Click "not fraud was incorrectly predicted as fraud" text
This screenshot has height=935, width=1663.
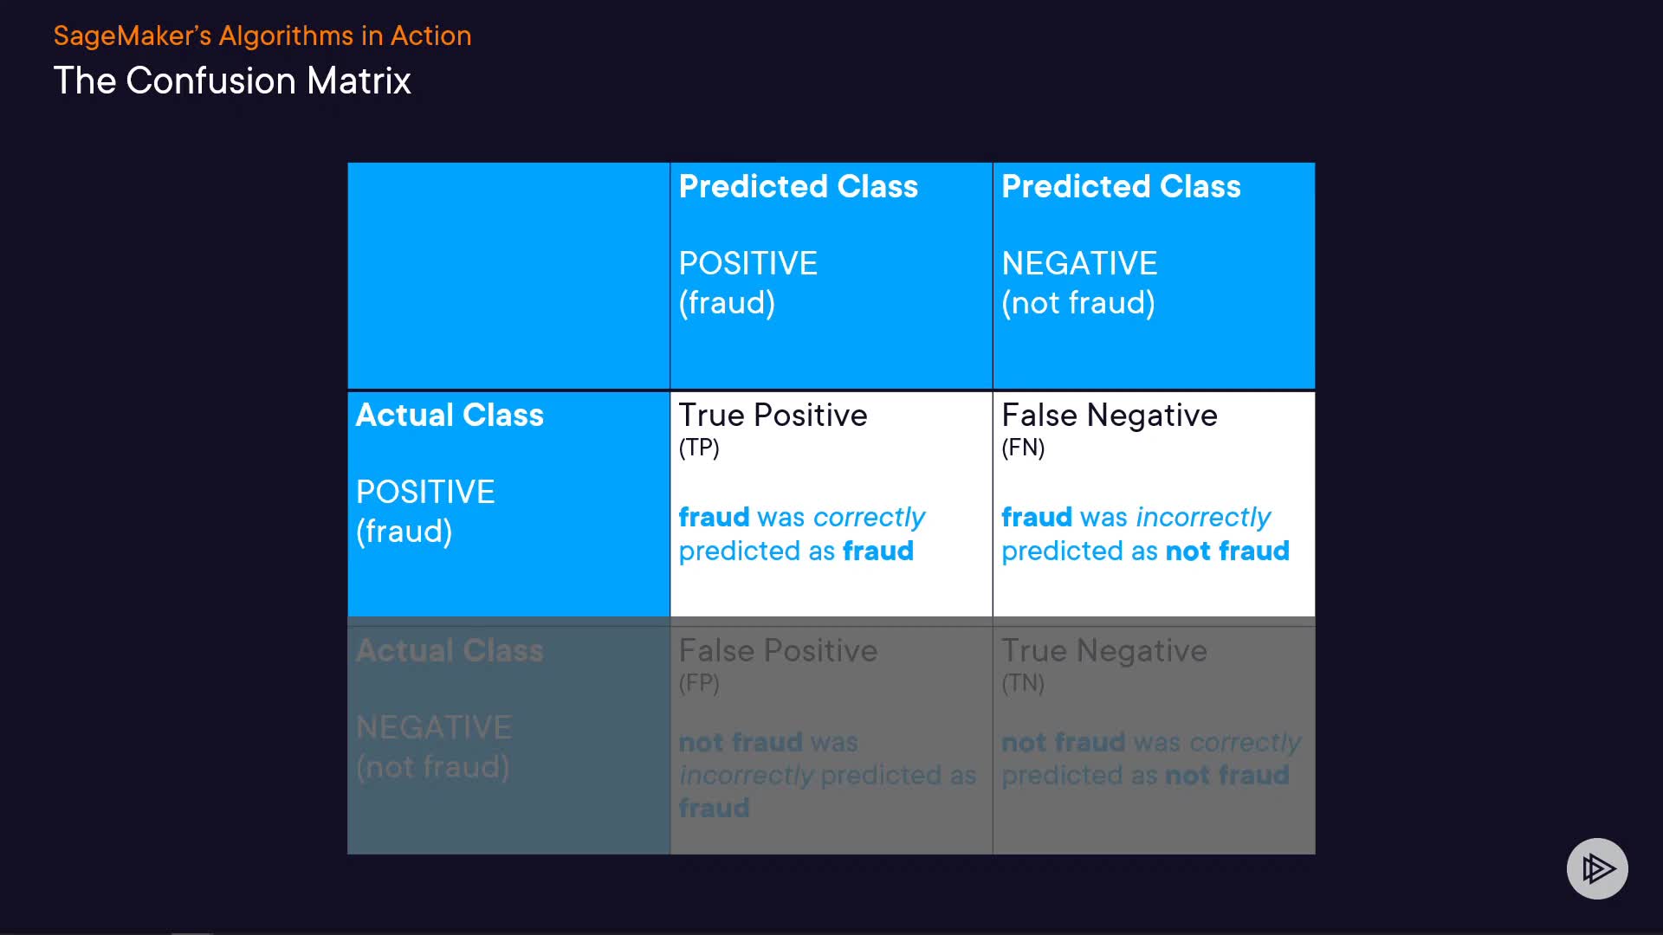[x=826, y=775]
